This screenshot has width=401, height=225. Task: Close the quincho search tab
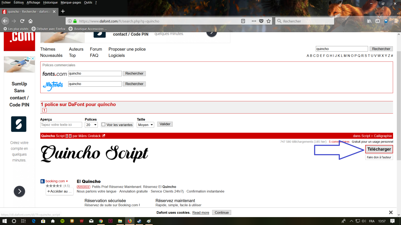(x=54, y=12)
